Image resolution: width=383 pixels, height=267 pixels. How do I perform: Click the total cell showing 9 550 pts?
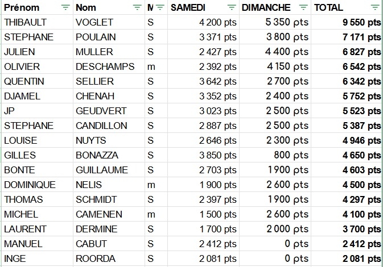359,23
